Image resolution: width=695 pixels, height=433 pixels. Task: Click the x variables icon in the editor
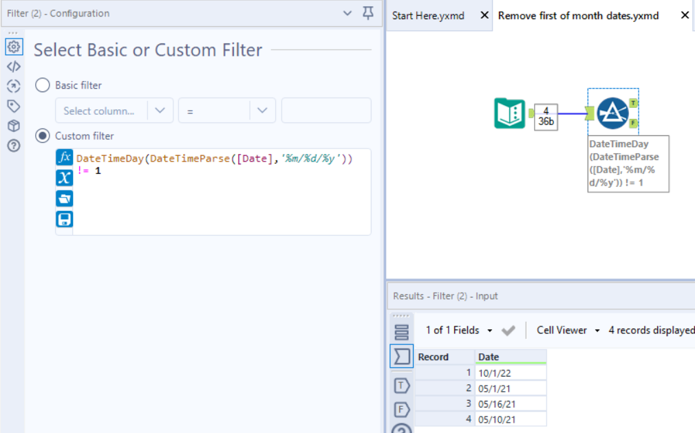pyautogui.click(x=64, y=178)
